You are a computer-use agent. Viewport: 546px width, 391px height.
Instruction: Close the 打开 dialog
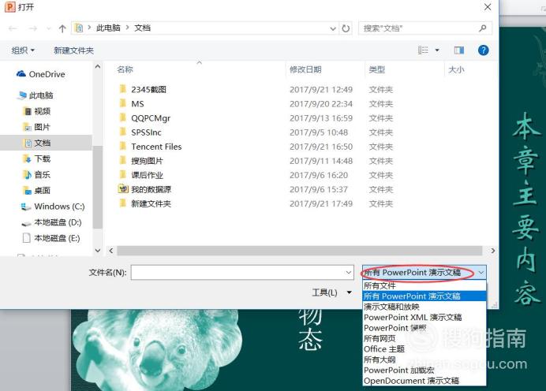[x=488, y=7]
